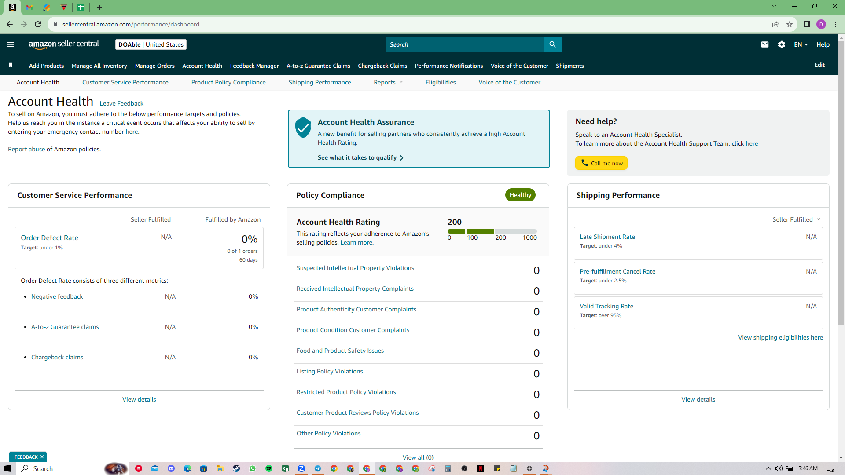Open the EN language dropdown

tap(801, 44)
